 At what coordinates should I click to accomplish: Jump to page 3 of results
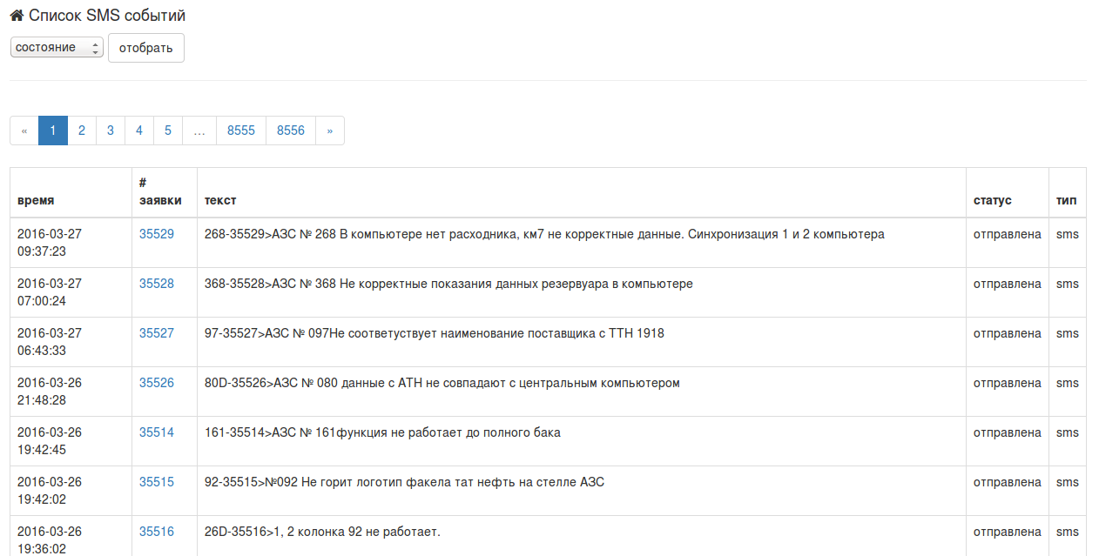111,131
